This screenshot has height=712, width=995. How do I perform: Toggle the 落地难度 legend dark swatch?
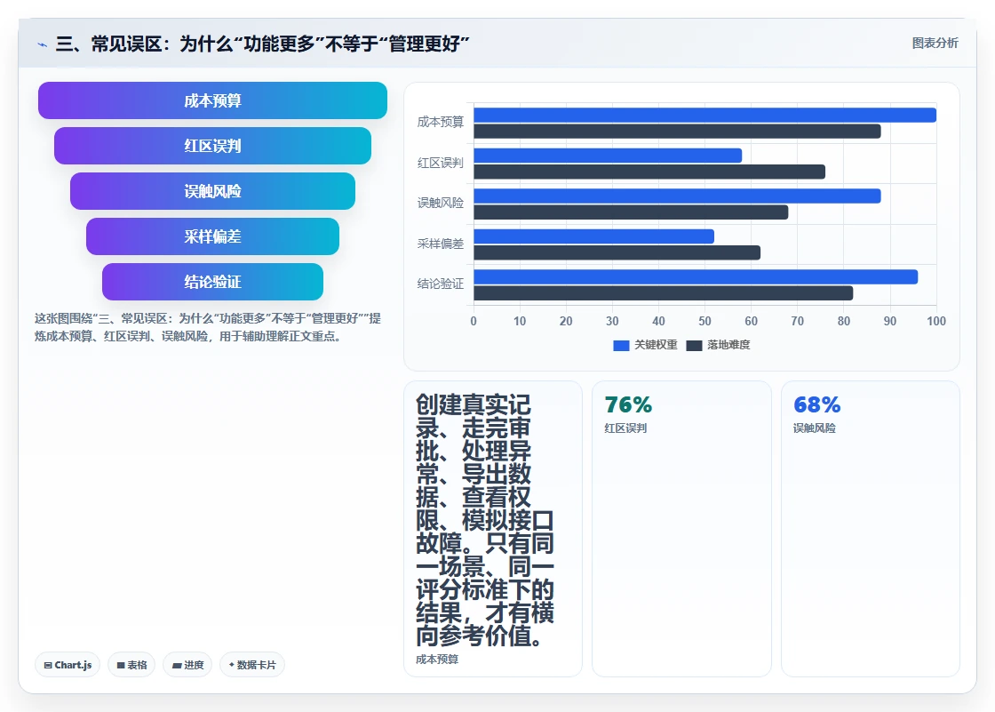(694, 346)
